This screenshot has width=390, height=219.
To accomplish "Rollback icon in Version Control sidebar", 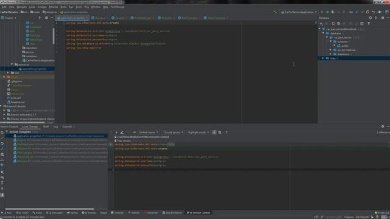I will [2, 144].
